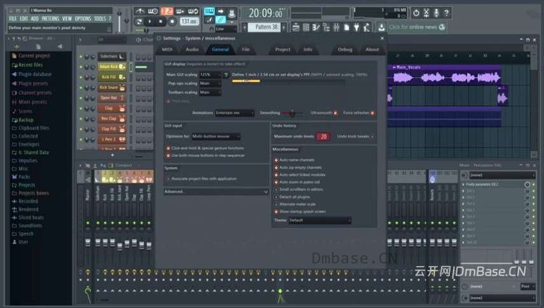Toggle Auto name channels option
544x308 pixels.
[x=276, y=160]
